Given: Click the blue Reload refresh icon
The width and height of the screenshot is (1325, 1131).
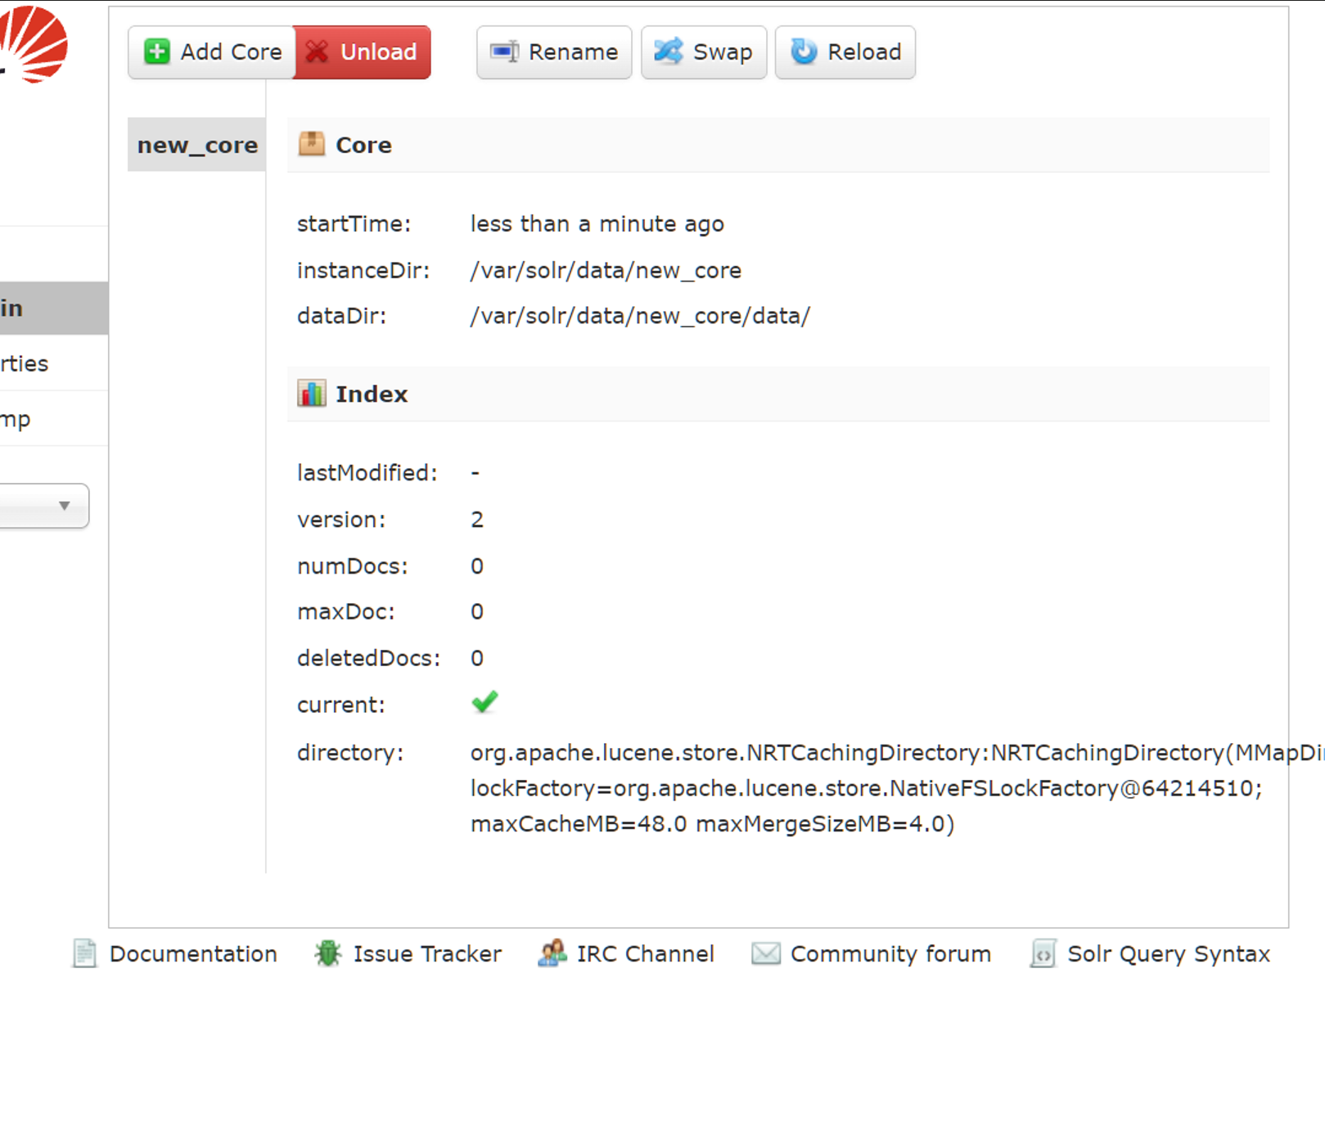Looking at the screenshot, I should tap(803, 52).
